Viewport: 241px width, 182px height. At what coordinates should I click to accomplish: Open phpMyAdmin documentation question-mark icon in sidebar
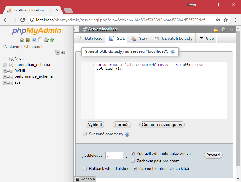click(34, 40)
